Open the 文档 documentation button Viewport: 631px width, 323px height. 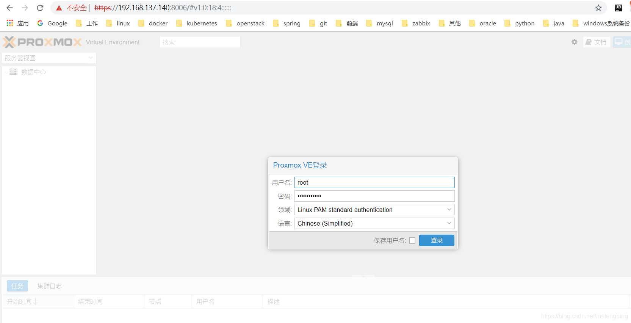pyautogui.click(x=596, y=42)
